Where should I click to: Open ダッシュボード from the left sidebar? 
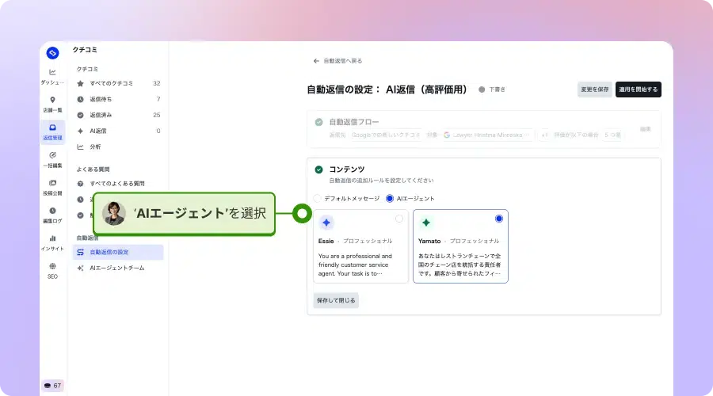click(x=52, y=76)
